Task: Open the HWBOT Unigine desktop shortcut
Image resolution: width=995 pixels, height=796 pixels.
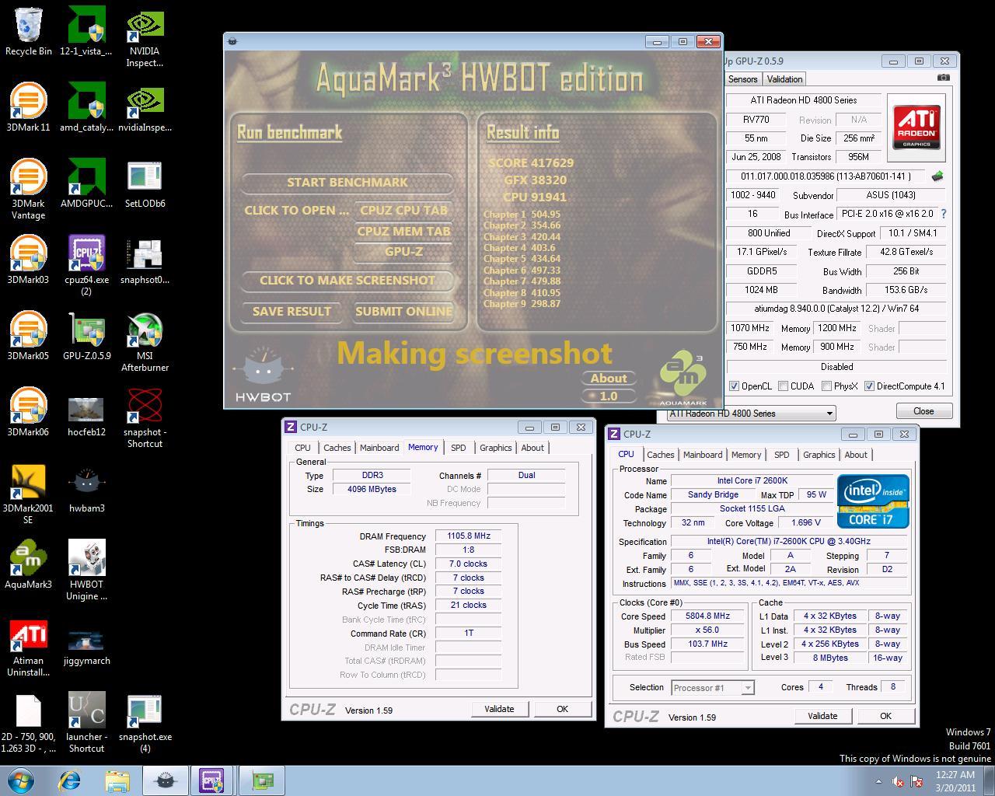Action: pos(86,570)
